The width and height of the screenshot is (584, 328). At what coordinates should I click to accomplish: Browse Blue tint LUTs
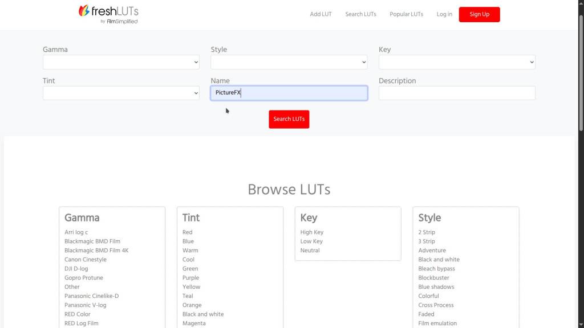188,241
